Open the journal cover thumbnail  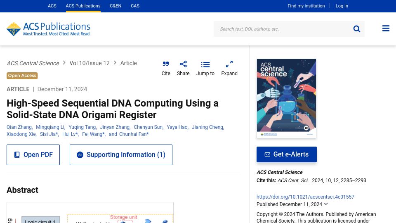[x=286, y=98]
